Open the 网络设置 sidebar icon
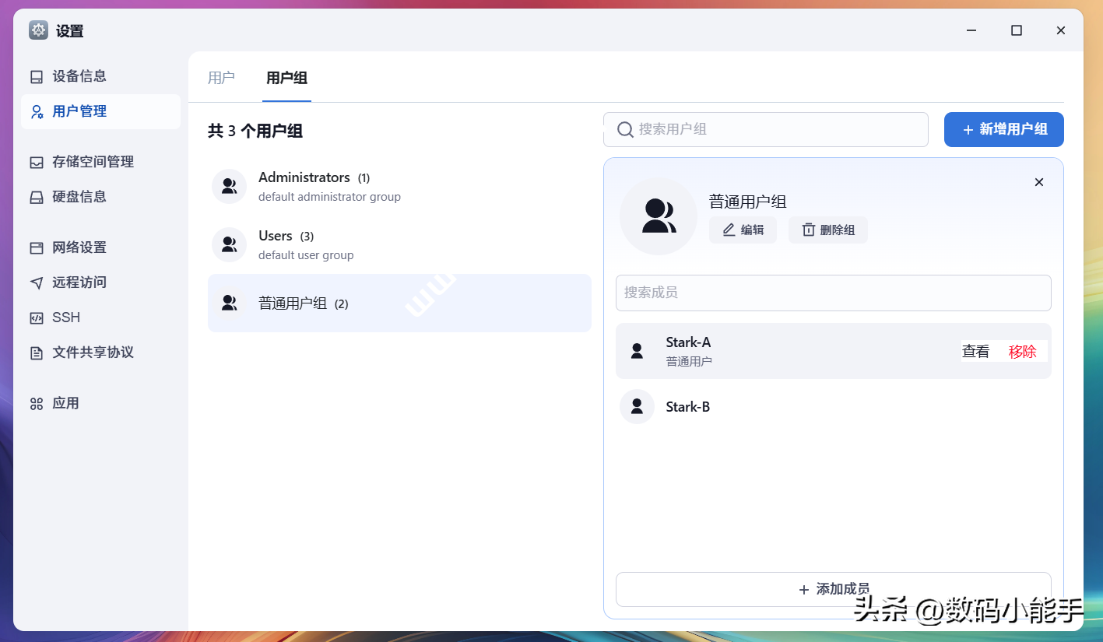1103x642 pixels. pyautogui.click(x=37, y=247)
